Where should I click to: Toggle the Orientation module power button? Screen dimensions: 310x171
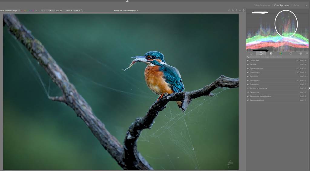pos(248,84)
